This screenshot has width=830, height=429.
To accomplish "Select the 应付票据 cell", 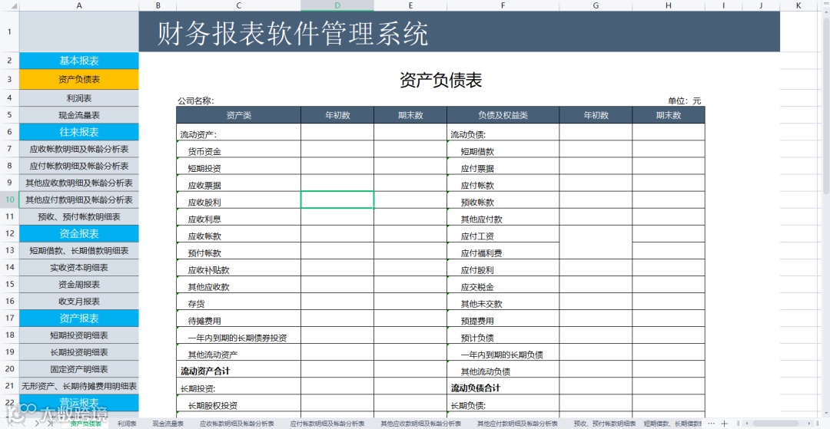I will coord(503,167).
